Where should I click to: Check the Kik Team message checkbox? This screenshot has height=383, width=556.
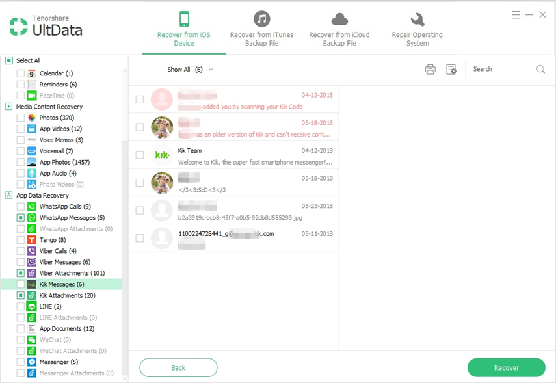tap(140, 155)
